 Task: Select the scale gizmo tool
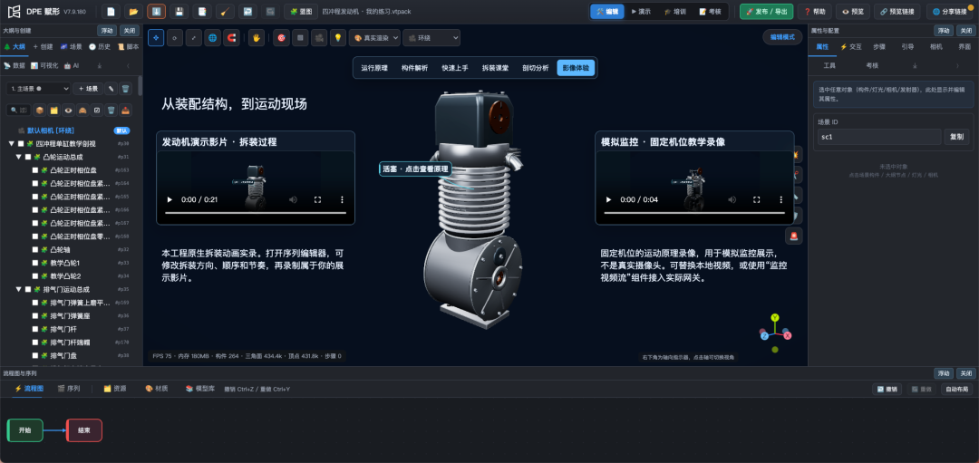(x=194, y=38)
